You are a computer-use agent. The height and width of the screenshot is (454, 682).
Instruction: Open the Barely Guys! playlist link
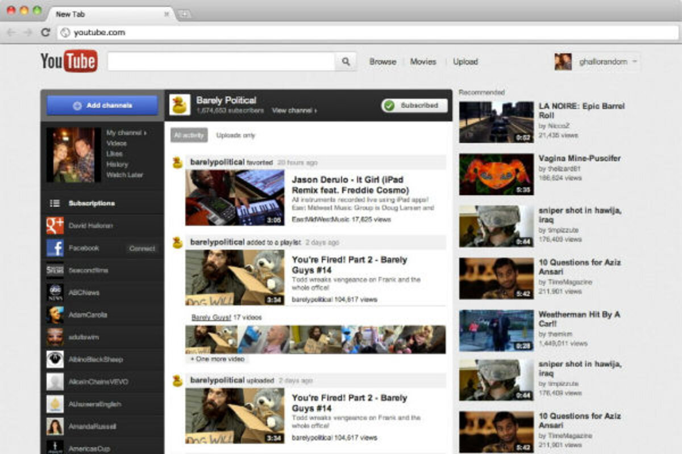pos(211,318)
